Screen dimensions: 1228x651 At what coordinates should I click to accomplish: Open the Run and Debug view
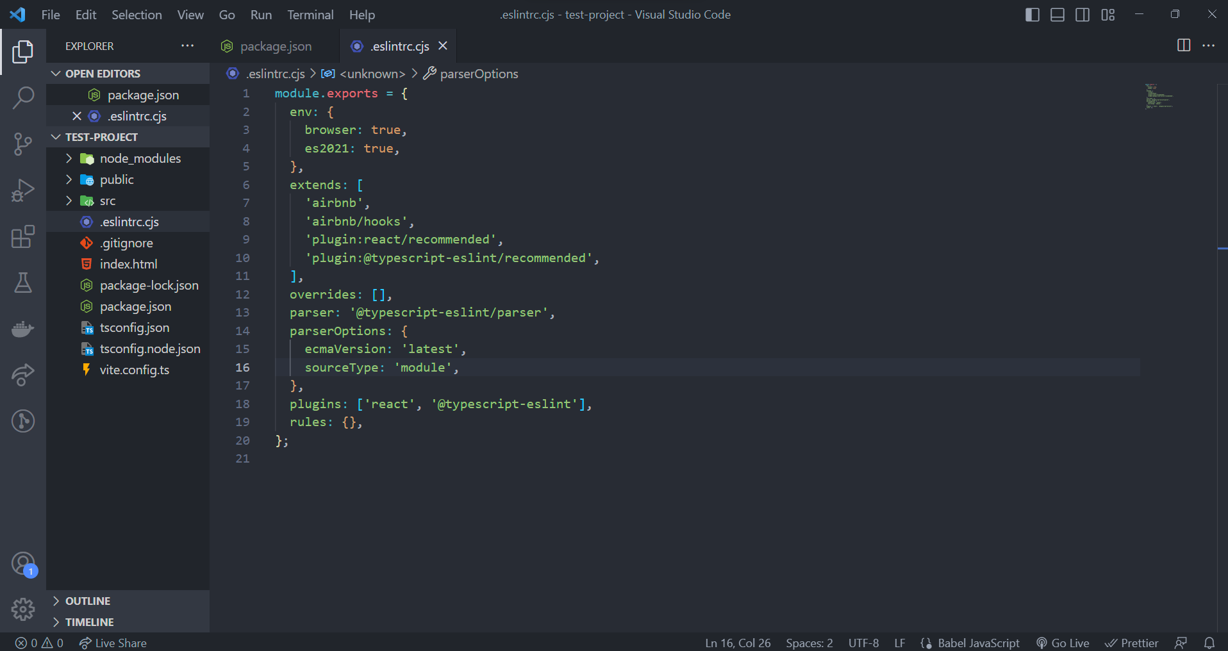click(x=23, y=190)
